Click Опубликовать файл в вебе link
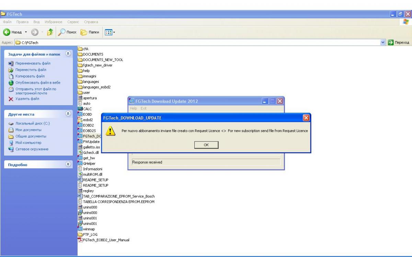The image size is (412, 257). (38, 83)
